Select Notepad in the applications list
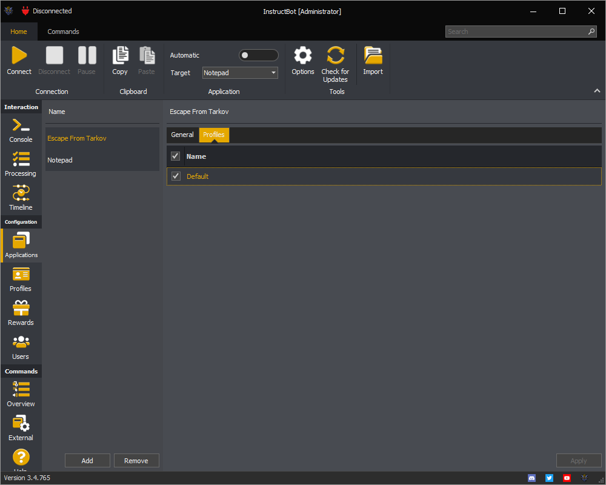Screen dimensions: 606x485 tap(102, 160)
